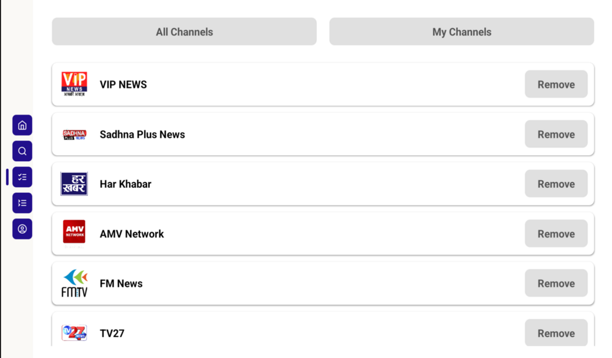Remove FM News channel
The image size is (612, 358).
tap(556, 283)
